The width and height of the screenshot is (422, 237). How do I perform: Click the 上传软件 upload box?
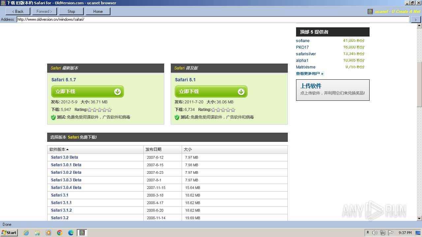tap(333, 90)
